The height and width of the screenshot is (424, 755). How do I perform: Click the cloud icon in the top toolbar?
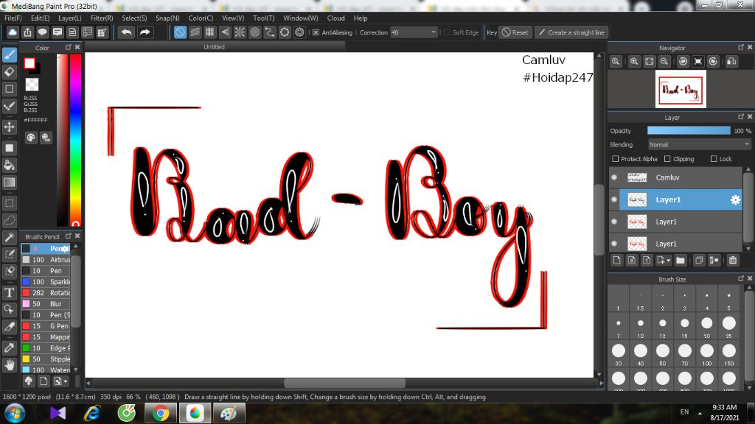click(13, 32)
